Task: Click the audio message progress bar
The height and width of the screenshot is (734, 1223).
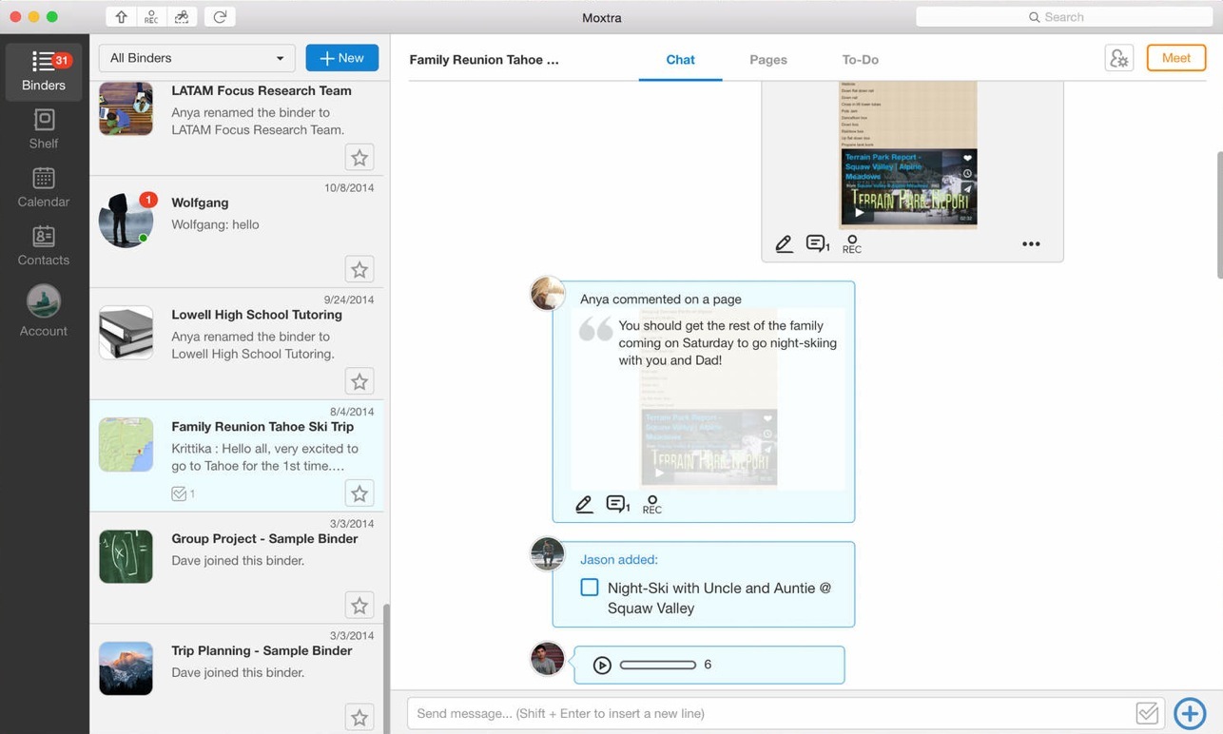Action: point(657,665)
